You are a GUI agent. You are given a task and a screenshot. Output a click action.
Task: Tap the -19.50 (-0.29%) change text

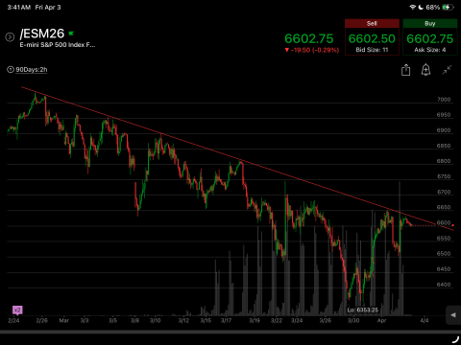[311, 50]
